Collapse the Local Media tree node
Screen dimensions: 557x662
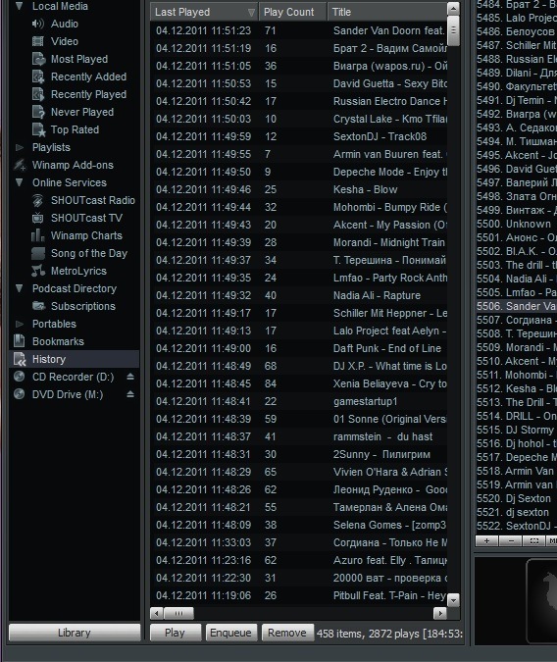20,6
